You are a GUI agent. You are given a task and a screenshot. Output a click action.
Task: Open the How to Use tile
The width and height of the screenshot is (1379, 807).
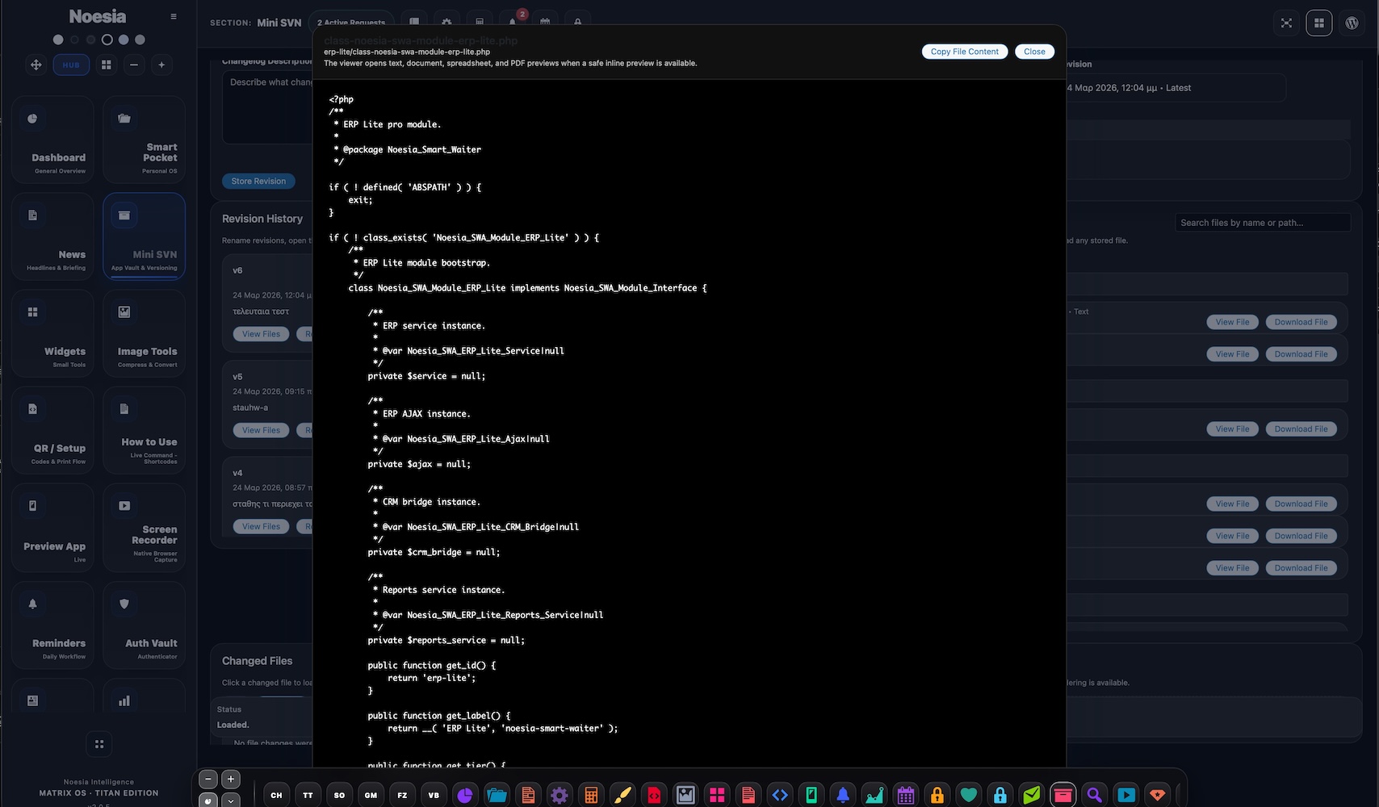click(x=144, y=430)
